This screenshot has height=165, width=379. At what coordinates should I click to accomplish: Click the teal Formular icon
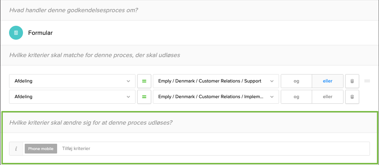click(16, 33)
